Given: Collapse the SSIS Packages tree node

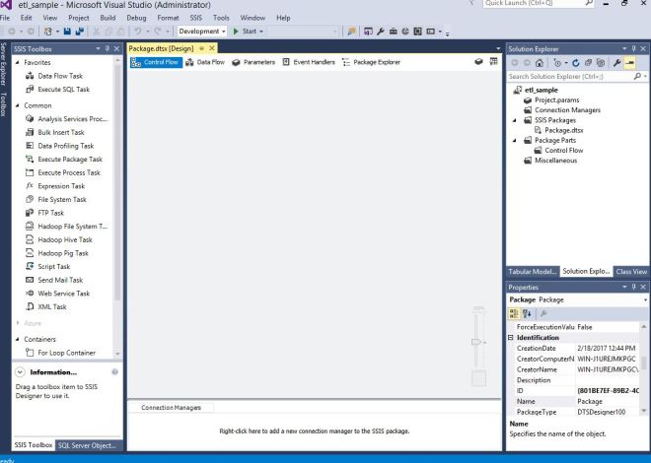Looking at the screenshot, I should tap(515, 119).
